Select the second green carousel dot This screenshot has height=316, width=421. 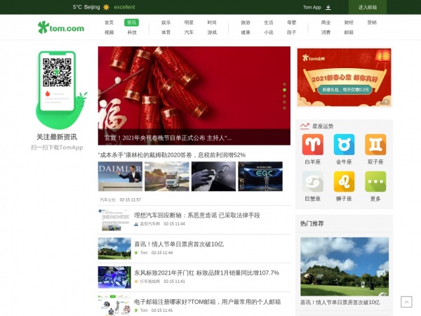pos(284,90)
